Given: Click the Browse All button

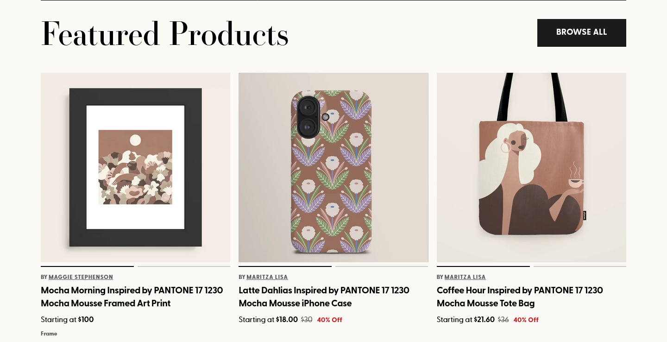Looking at the screenshot, I should (581, 32).
